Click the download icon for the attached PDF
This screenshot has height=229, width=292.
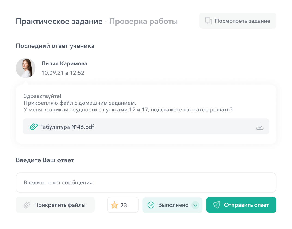click(260, 126)
